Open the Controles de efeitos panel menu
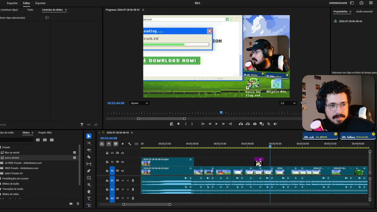The width and height of the screenshot is (377, 212). (66, 10)
